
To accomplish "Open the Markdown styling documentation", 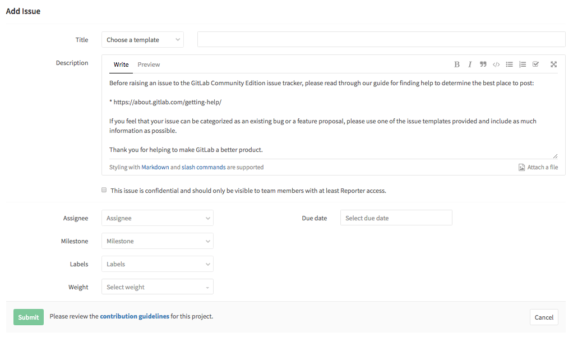I will [155, 167].
